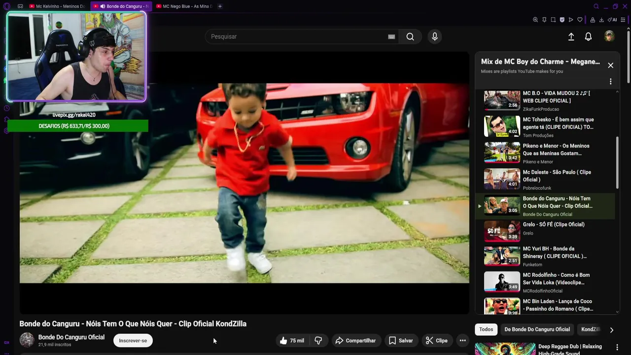
Task: Open the AI assistant icon
Action: pos(613,20)
